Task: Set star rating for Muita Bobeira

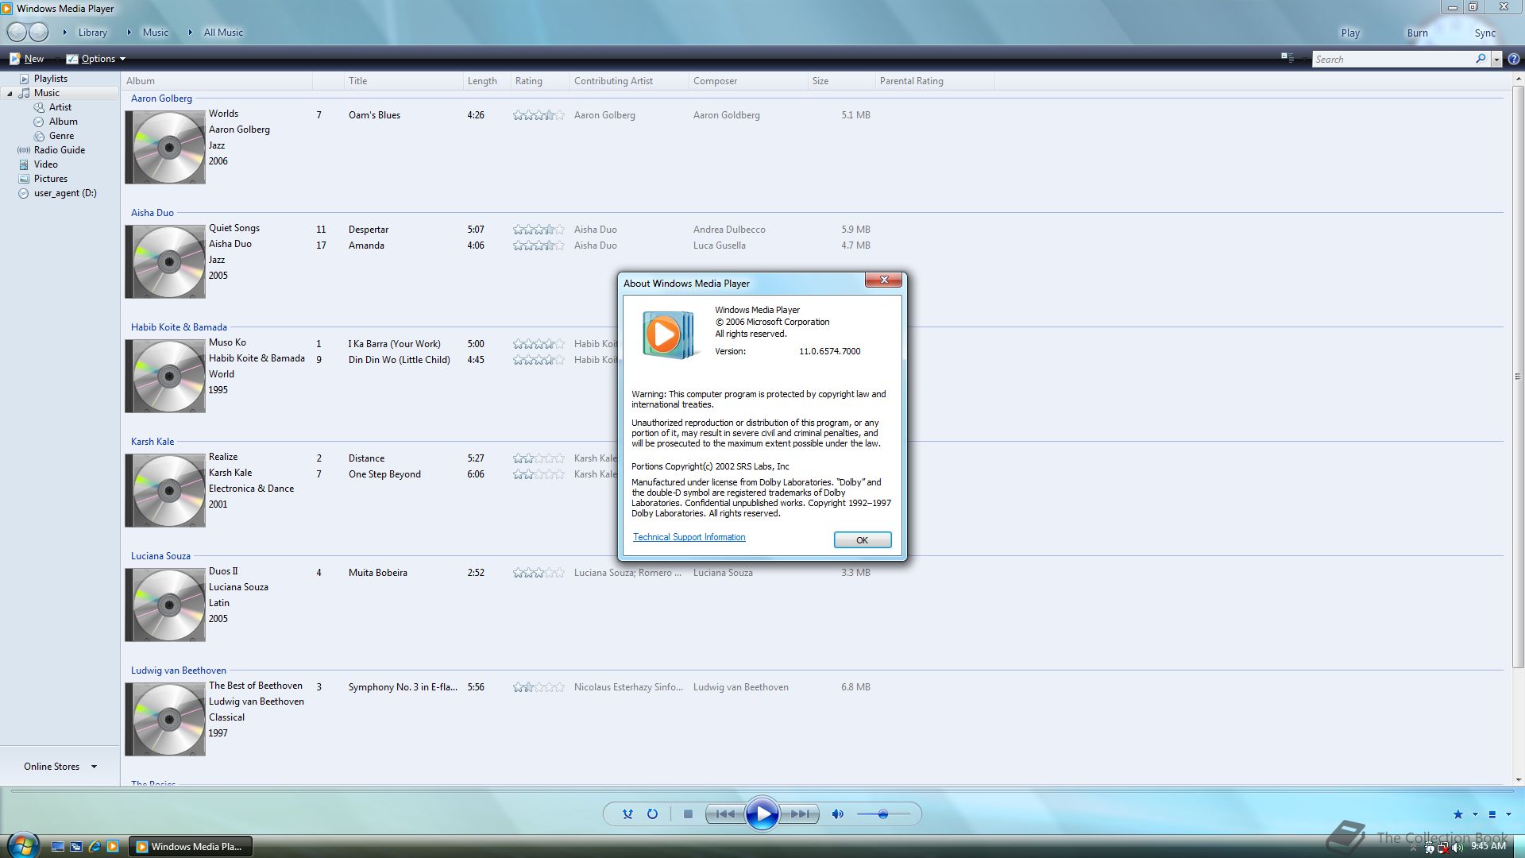Action: [x=539, y=573]
